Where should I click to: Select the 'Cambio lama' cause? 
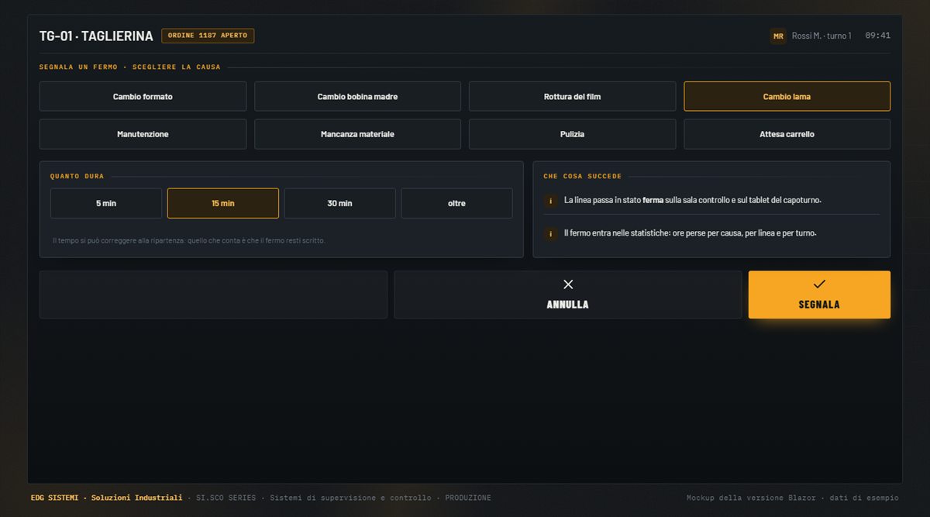[x=787, y=97]
